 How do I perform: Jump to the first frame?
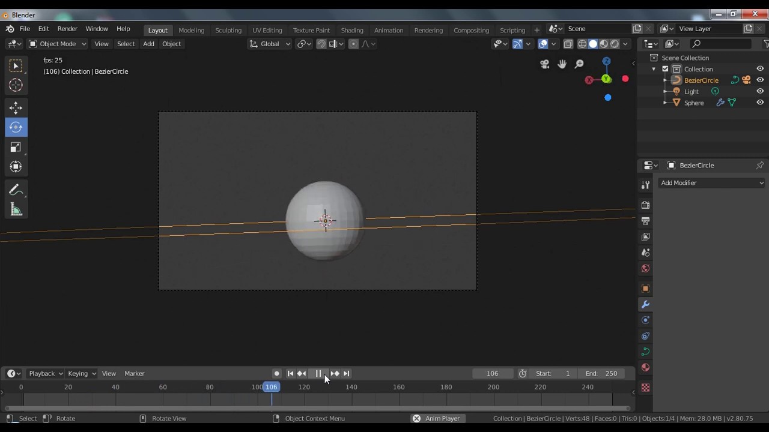coord(291,374)
